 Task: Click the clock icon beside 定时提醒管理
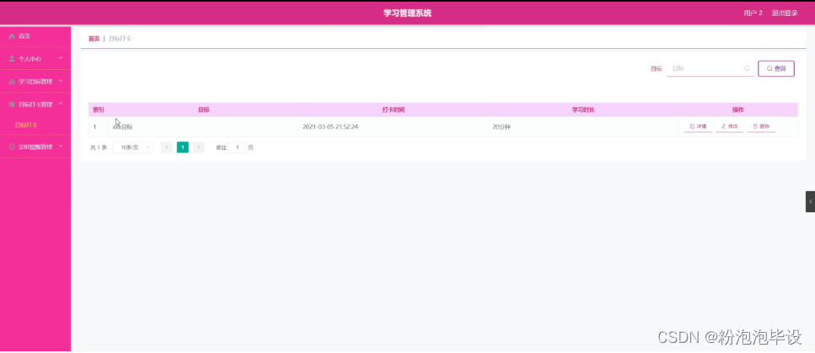pos(12,147)
